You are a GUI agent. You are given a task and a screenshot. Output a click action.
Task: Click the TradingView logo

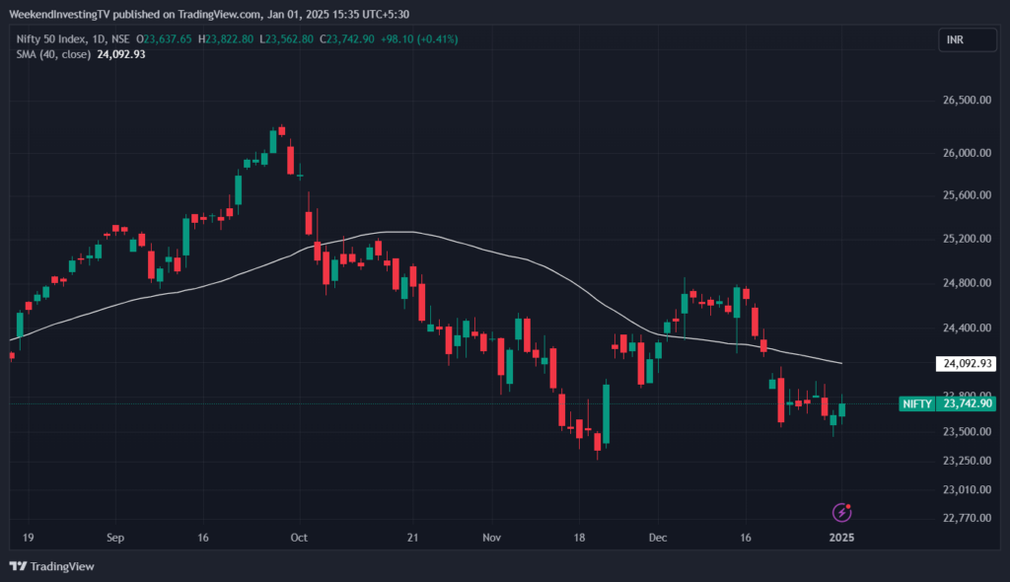tap(51, 566)
